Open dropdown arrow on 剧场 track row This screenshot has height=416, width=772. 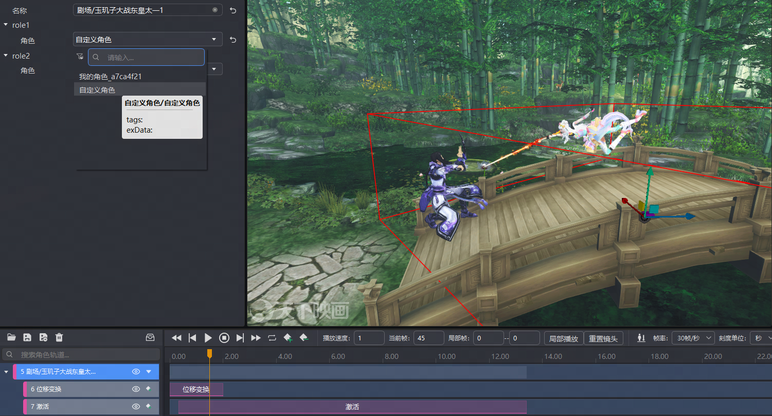click(149, 371)
